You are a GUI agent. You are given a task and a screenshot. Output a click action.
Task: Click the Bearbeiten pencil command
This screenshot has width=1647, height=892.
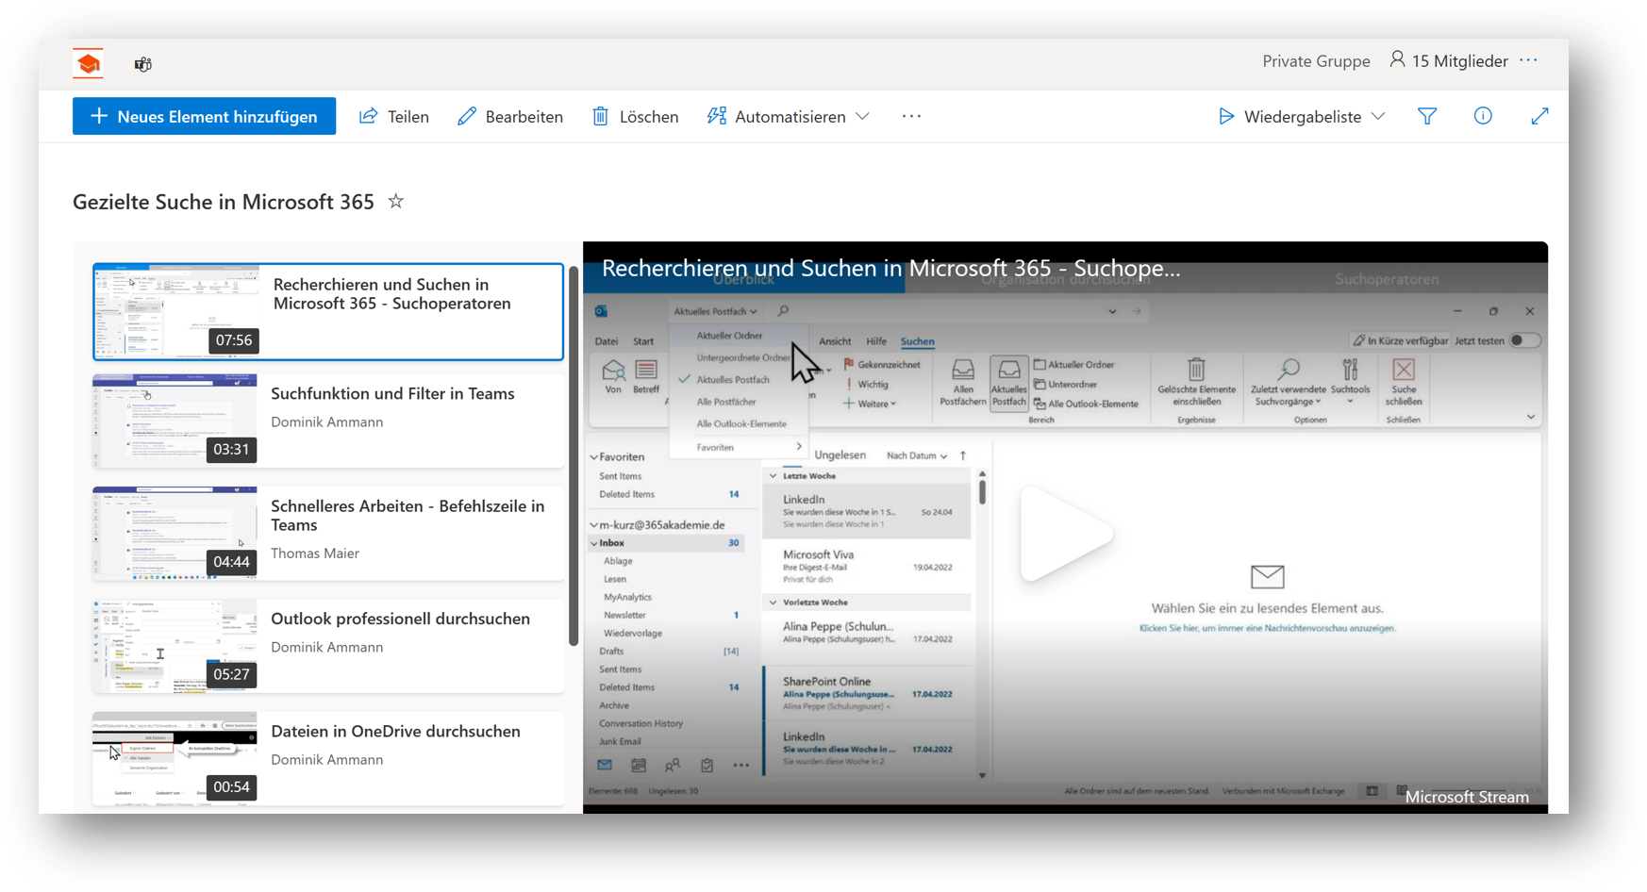(x=510, y=116)
